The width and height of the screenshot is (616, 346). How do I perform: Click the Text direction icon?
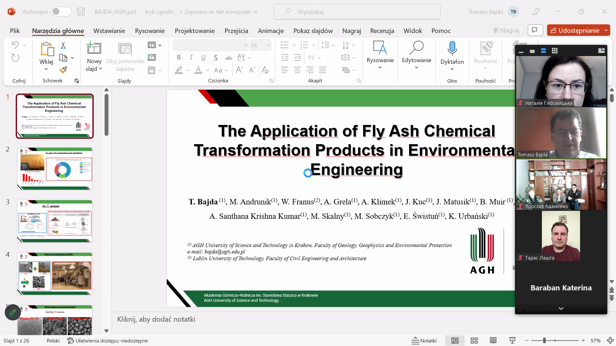click(x=346, y=45)
